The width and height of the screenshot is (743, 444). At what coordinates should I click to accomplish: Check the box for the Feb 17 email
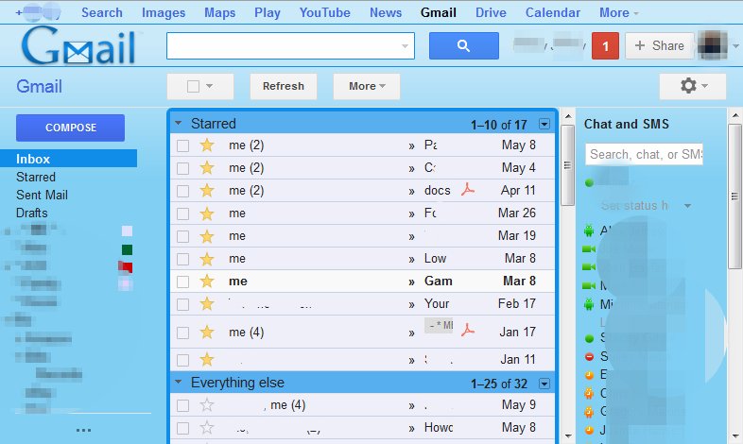pos(183,304)
